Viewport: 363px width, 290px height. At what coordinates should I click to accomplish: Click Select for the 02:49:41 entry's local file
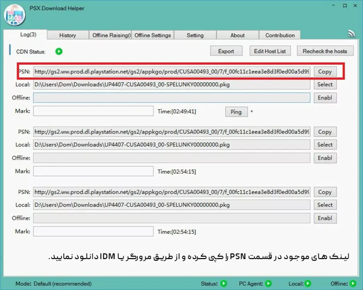tap(325, 84)
